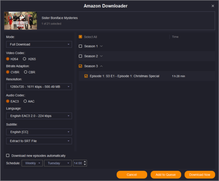The height and width of the screenshot is (181, 219).
Task: Toggle the Select All checkbox
Action: pos(80,37)
